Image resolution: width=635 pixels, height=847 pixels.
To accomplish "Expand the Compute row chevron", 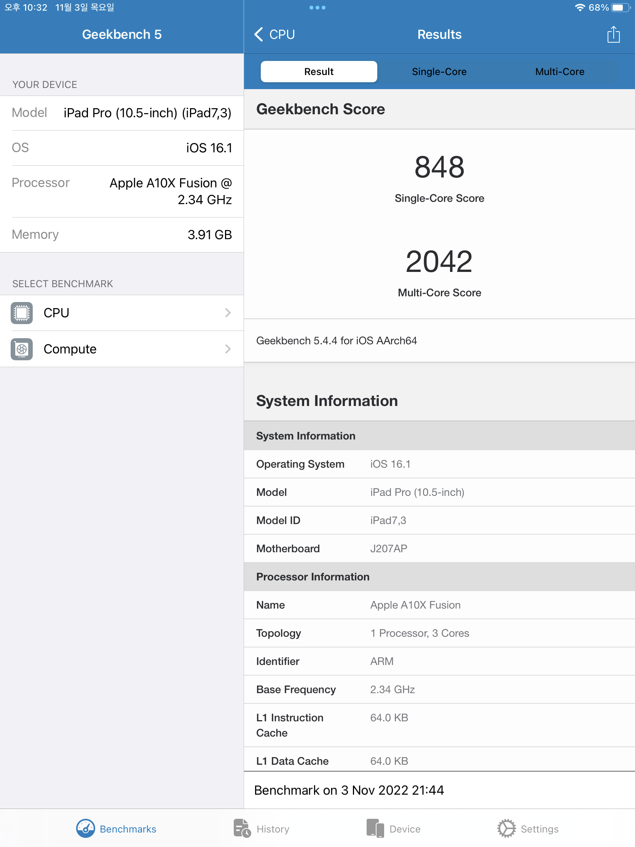I will pyautogui.click(x=228, y=349).
